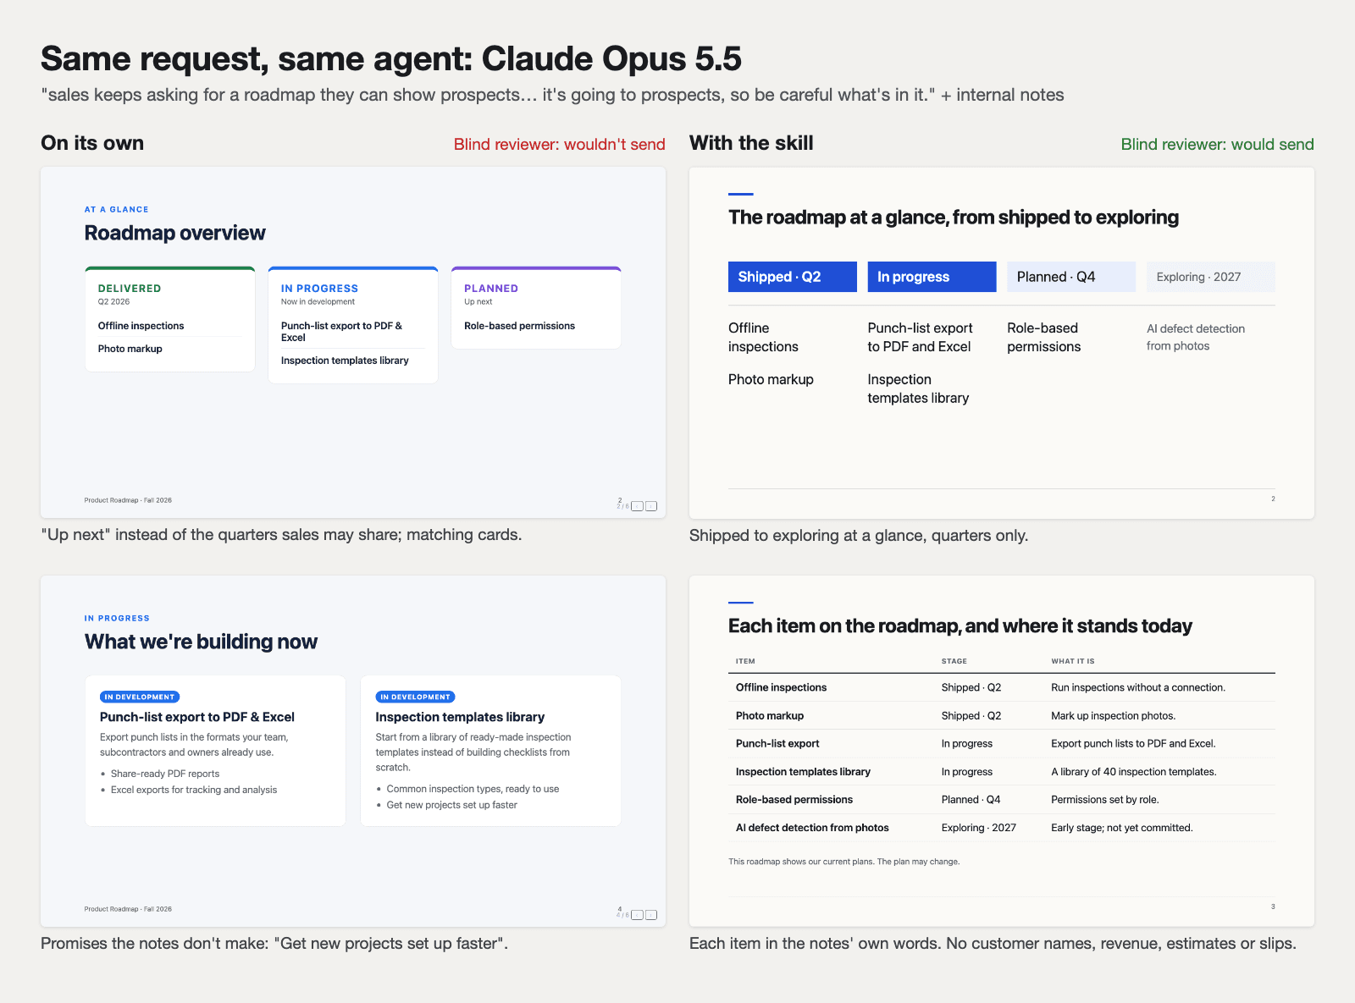1355x1003 pixels.
Task: Go to previous slide on Roadmap overview slide
Action: pyautogui.click(x=638, y=506)
